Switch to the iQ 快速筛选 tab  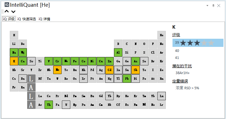click(27, 19)
